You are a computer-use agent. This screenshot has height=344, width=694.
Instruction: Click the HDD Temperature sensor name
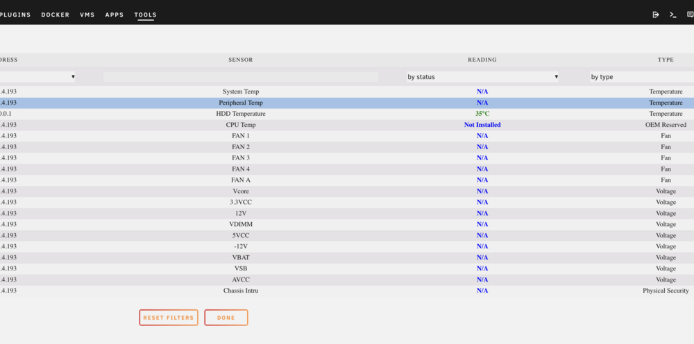[241, 114]
